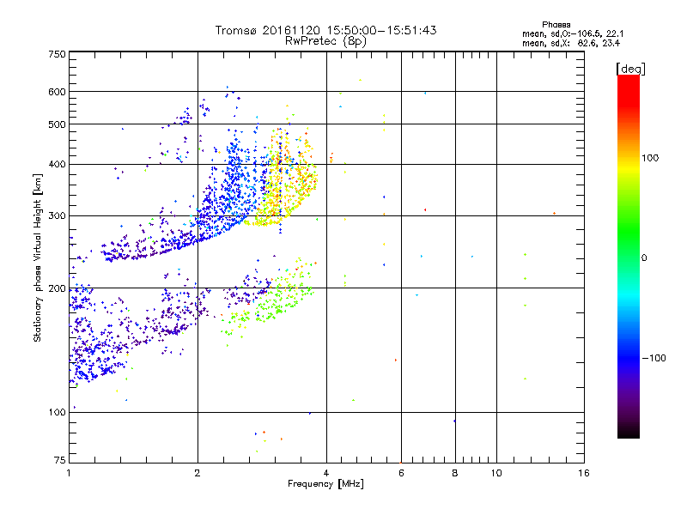Click the x-axis tick label '2'
Image resolution: width=687 pixels, height=515 pixels.
[x=198, y=473]
